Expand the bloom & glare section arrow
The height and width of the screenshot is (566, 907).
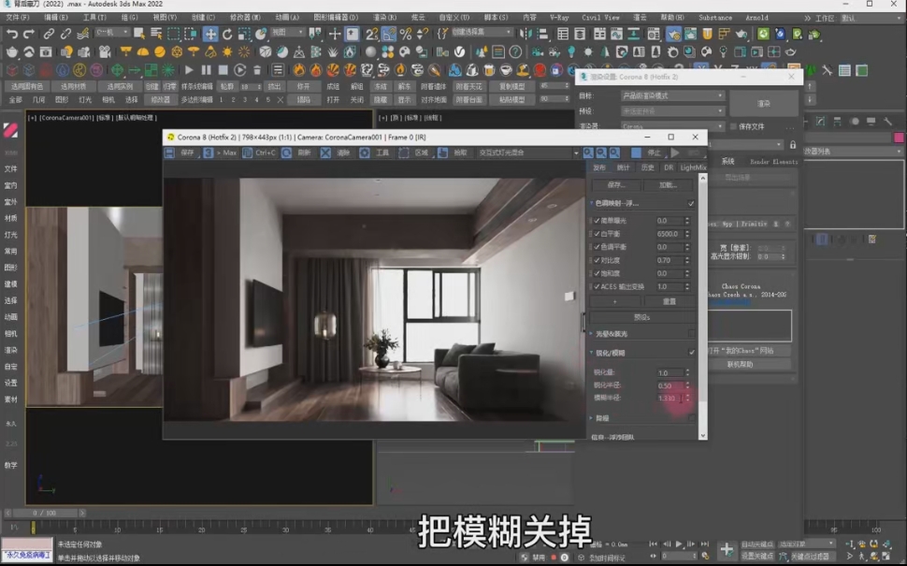pyautogui.click(x=592, y=334)
